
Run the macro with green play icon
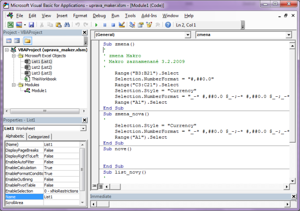[x=96, y=25]
